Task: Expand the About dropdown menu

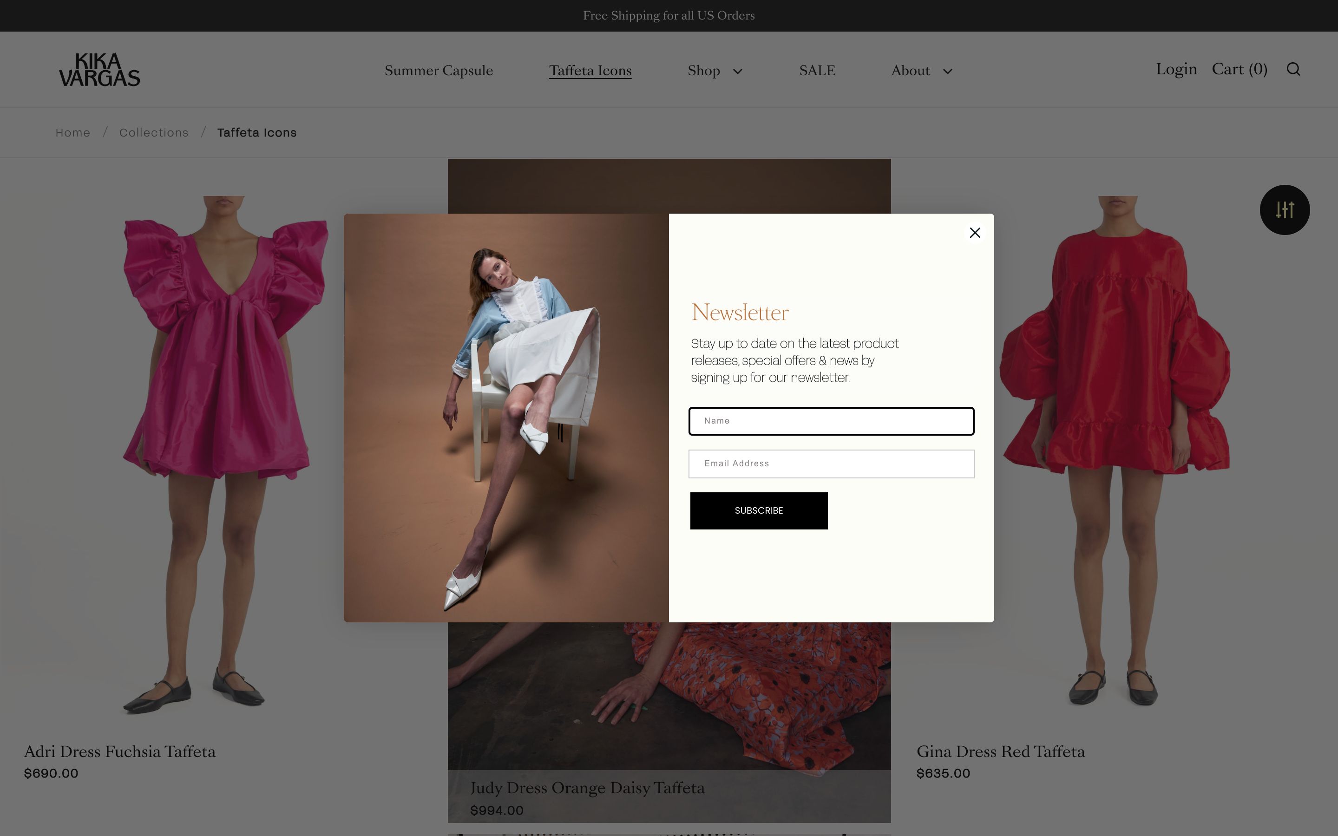Action: [x=910, y=70]
